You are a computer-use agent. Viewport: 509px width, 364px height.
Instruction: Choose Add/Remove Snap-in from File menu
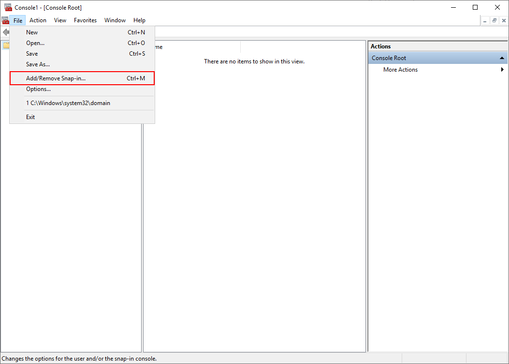56,78
